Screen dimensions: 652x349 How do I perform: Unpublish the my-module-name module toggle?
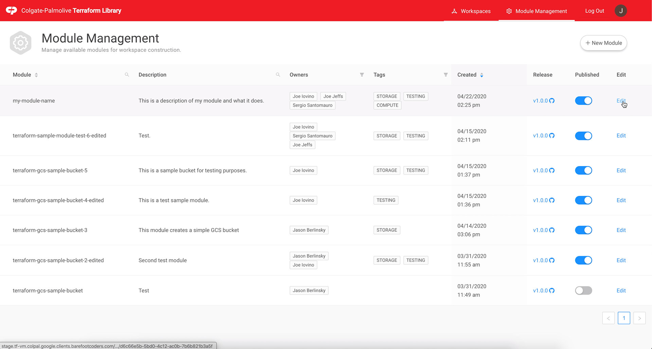[x=583, y=101]
